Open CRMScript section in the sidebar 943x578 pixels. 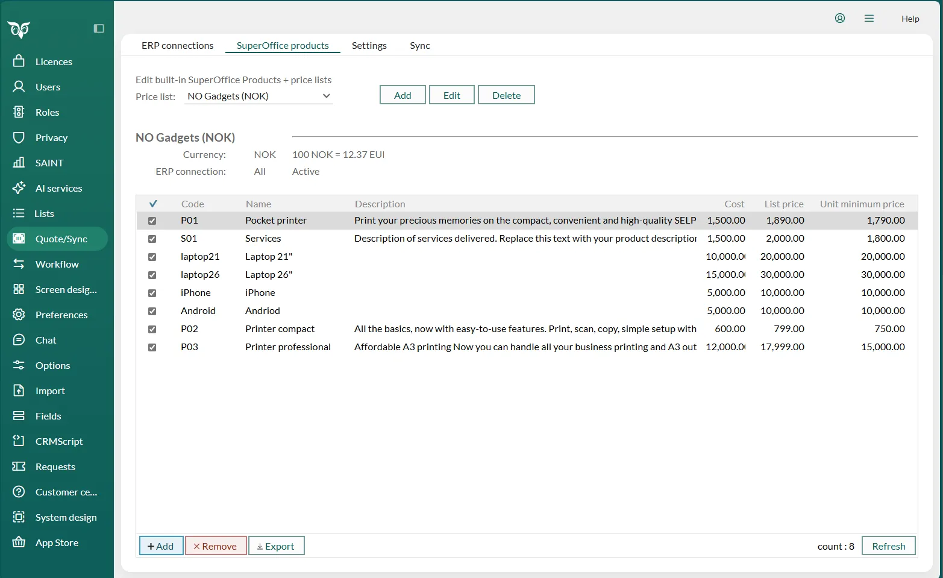click(58, 441)
